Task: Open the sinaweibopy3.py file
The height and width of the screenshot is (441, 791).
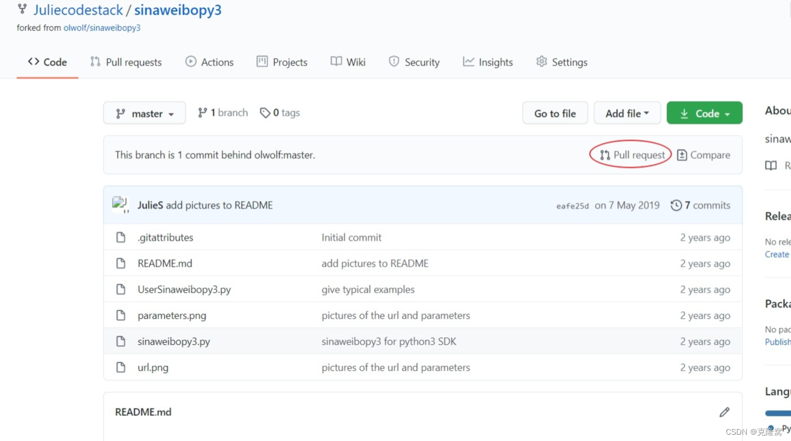Action: coord(174,342)
